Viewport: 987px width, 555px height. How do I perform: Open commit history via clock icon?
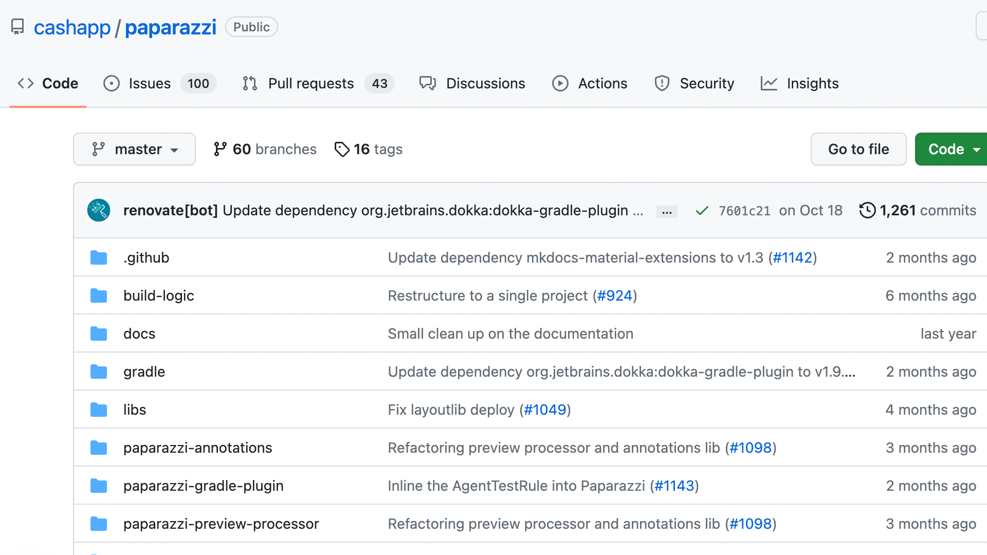[x=867, y=210]
